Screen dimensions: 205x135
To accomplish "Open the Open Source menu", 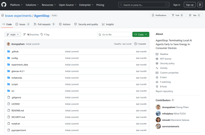I will (x=67, y=5).
